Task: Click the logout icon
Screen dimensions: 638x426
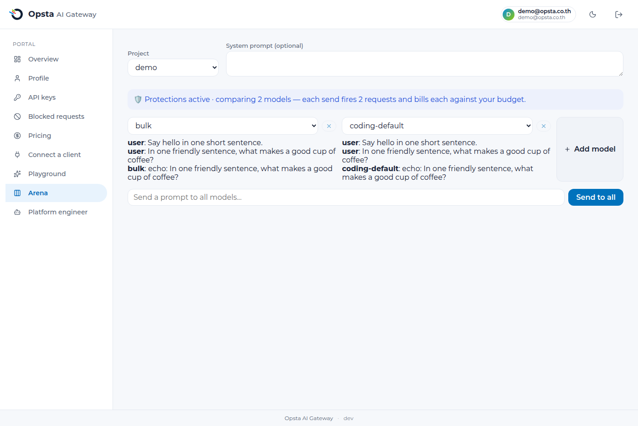Action: [x=619, y=15]
